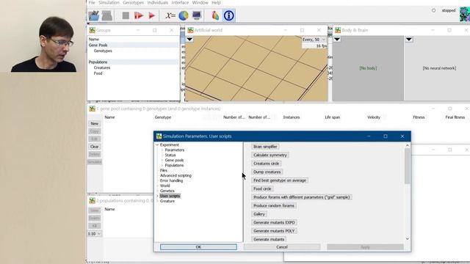Click the monitor display toolbar icon
The width and height of the screenshot is (470, 264).
click(x=197, y=15)
